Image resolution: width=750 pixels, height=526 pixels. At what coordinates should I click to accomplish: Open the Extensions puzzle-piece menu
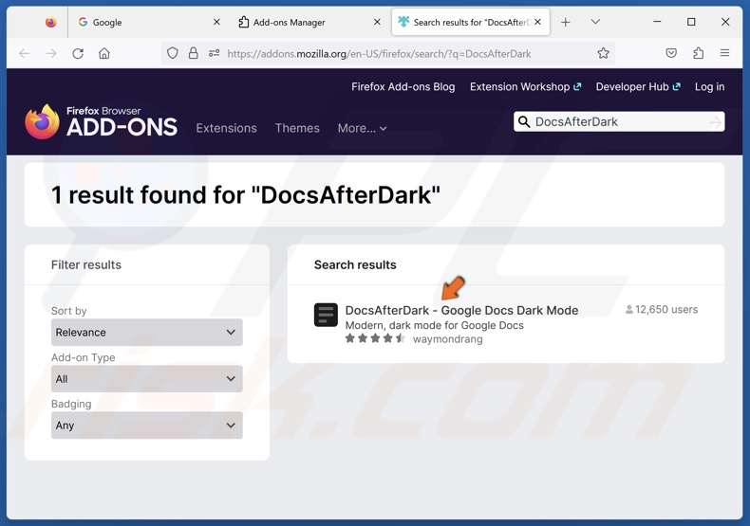coord(699,53)
